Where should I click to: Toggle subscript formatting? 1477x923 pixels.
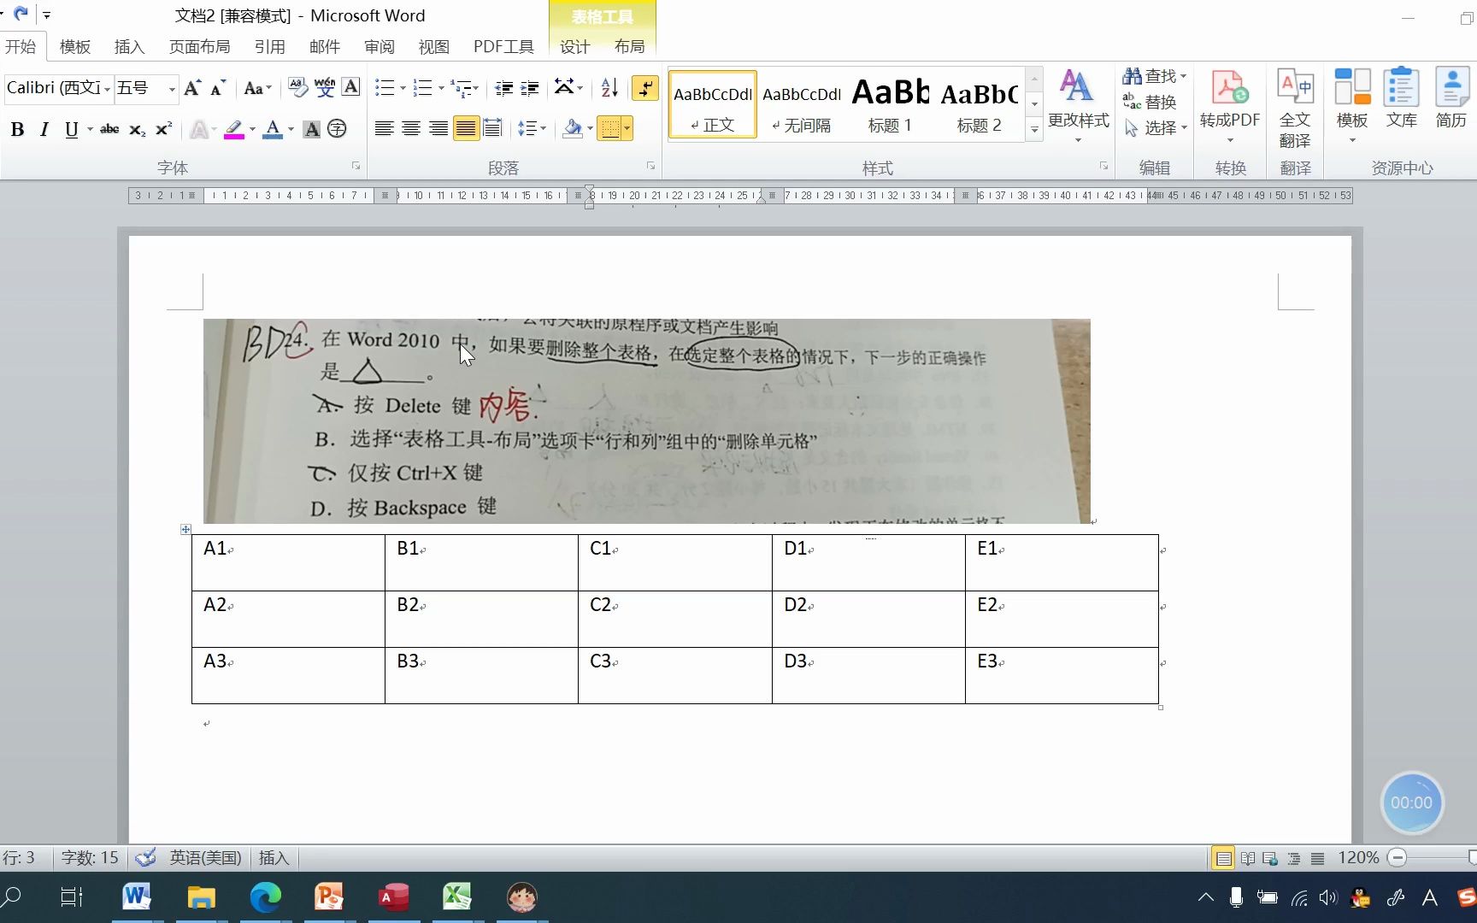[x=137, y=129]
